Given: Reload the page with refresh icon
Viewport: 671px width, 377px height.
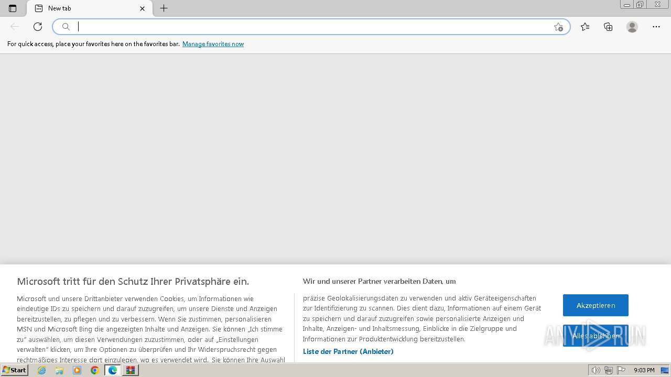Looking at the screenshot, I should [38, 27].
